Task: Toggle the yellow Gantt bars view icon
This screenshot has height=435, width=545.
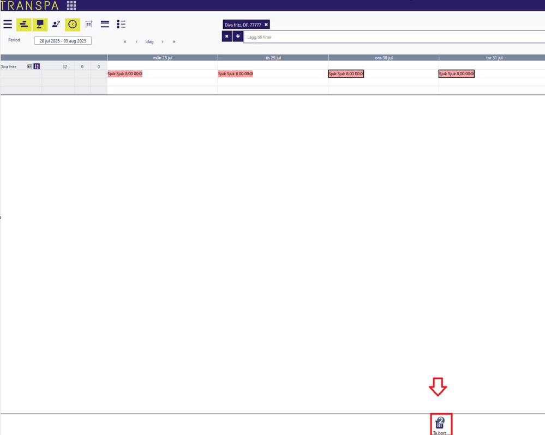Action: tap(23, 25)
